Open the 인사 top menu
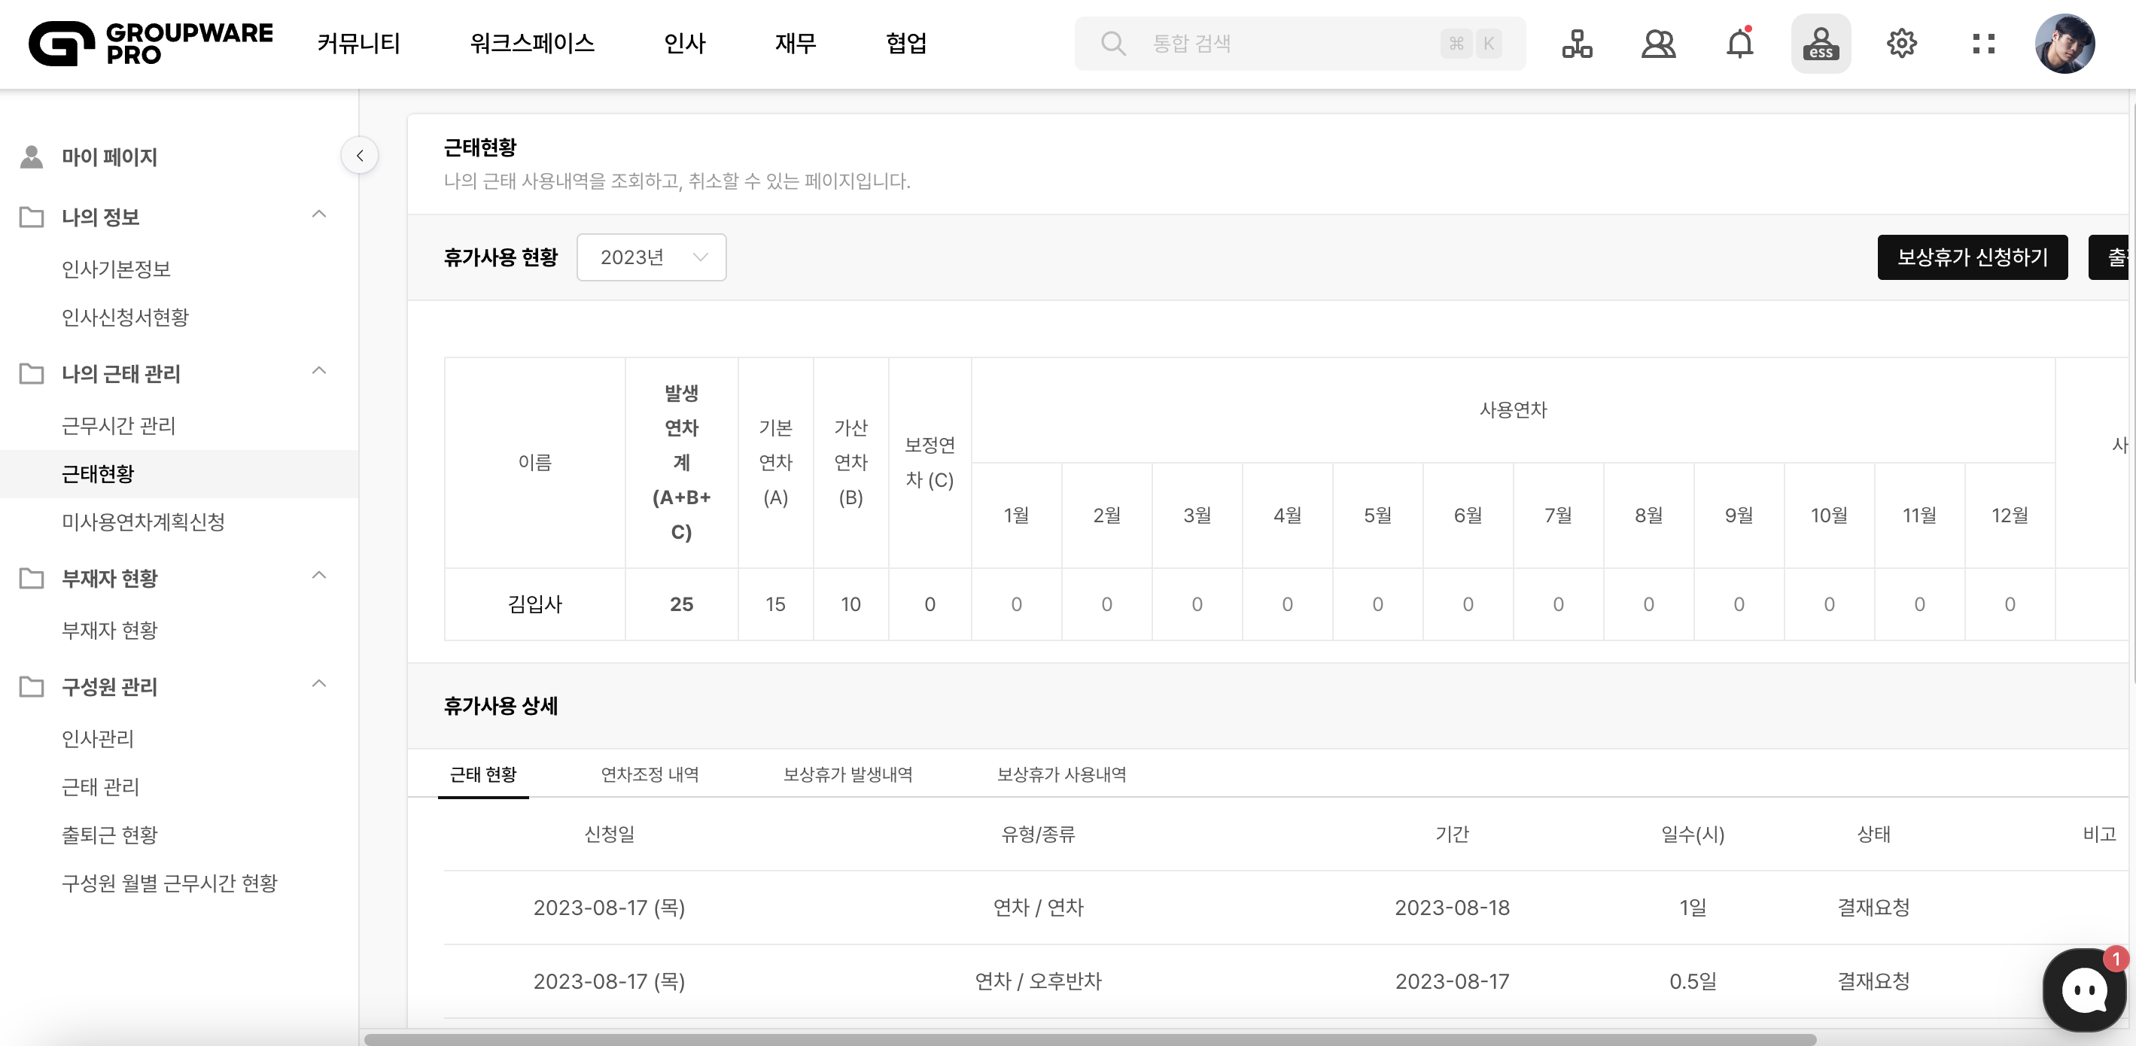This screenshot has width=2136, height=1046. click(x=684, y=43)
